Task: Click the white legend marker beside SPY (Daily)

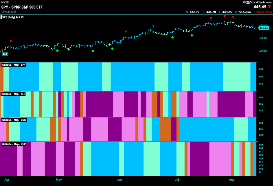Action: pyautogui.click(x=1, y=17)
